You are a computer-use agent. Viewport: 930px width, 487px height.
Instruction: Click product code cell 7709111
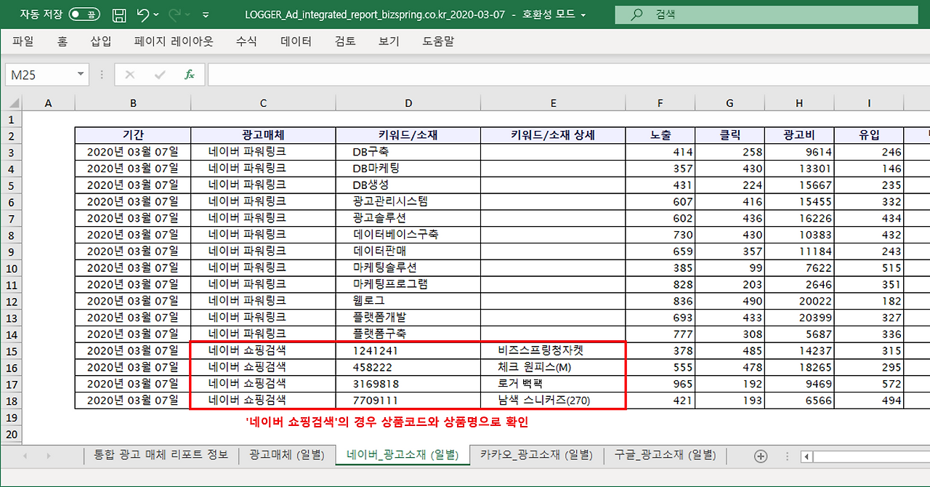click(x=408, y=401)
